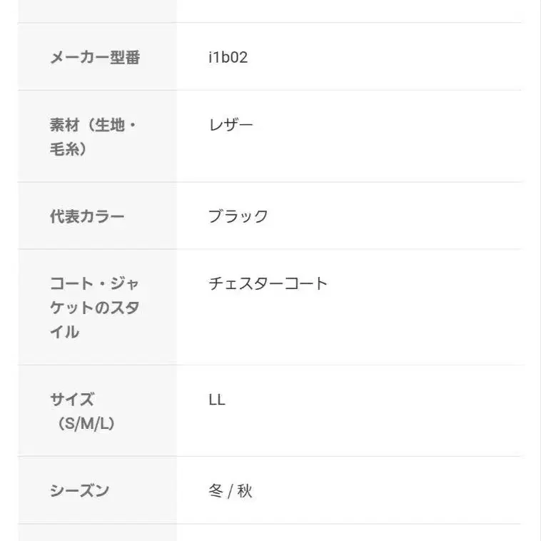The height and width of the screenshot is (541, 541).
Task: Click the 冬 season character
Action: click(x=216, y=491)
